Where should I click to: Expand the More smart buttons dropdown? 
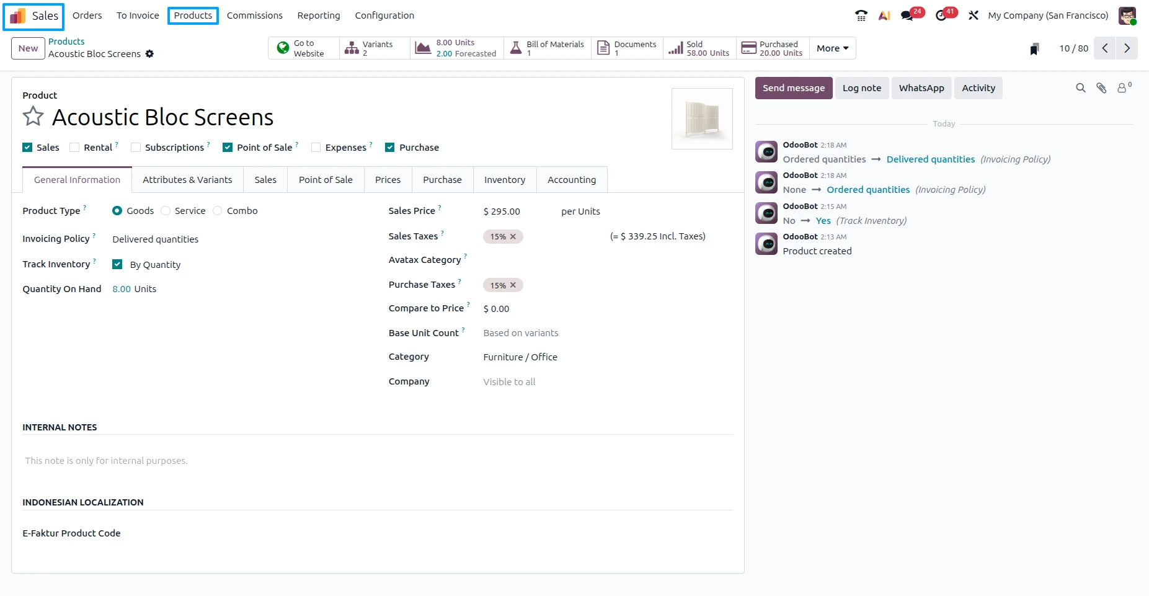[832, 48]
